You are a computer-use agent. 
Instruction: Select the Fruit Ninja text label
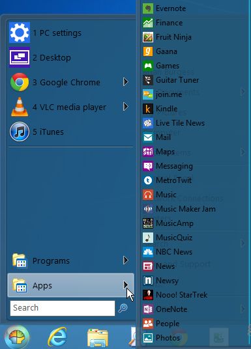coord(173,37)
